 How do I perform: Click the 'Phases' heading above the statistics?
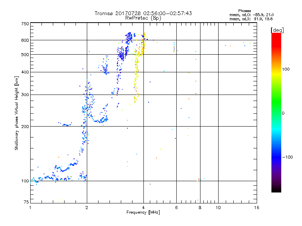[x=244, y=11]
